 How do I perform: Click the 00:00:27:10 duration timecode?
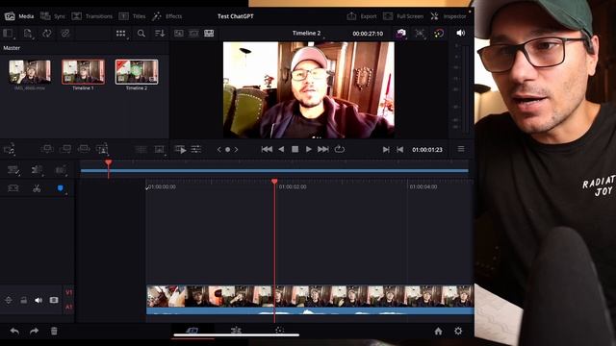coord(368,34)
